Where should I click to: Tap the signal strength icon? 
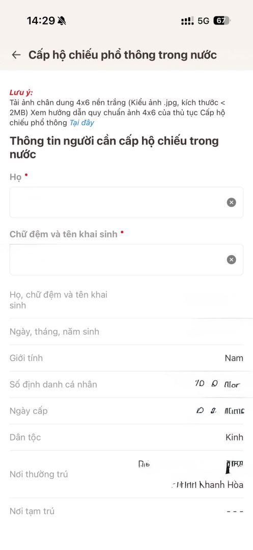(x=187, y=21)
